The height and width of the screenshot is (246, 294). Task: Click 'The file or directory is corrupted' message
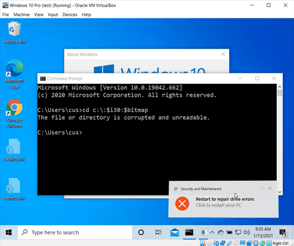pyautogui.click(x=123, y=118)
